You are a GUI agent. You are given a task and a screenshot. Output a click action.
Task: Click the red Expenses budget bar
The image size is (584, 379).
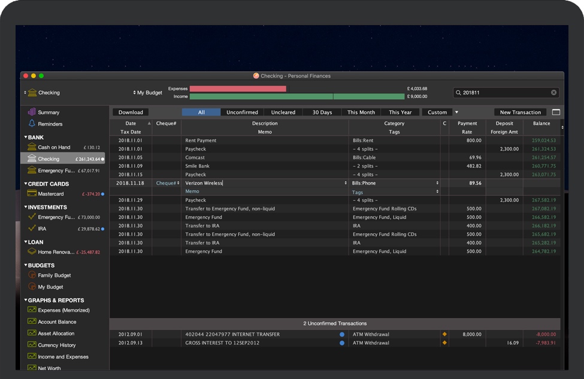click(x=238, y=88)
